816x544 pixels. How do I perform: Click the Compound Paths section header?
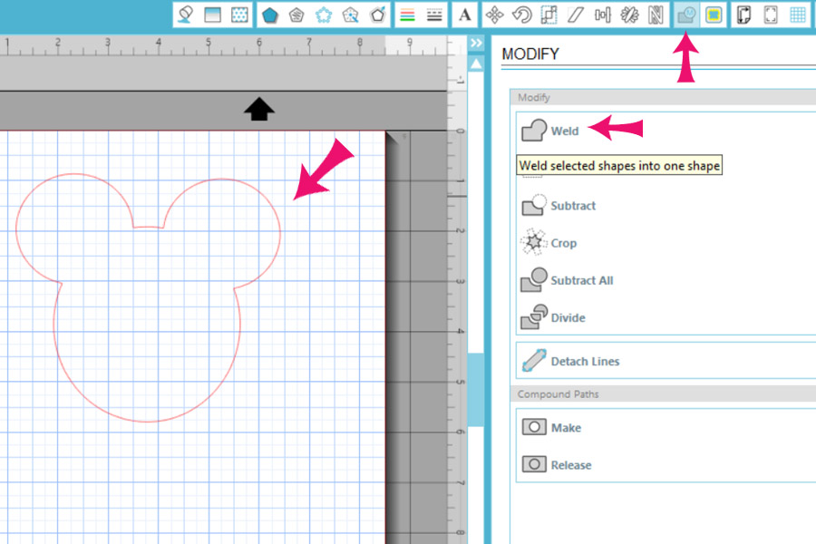point(558,394)
